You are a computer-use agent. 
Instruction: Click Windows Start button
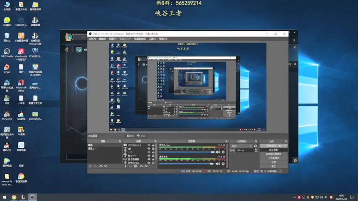(x=4, y=197)
